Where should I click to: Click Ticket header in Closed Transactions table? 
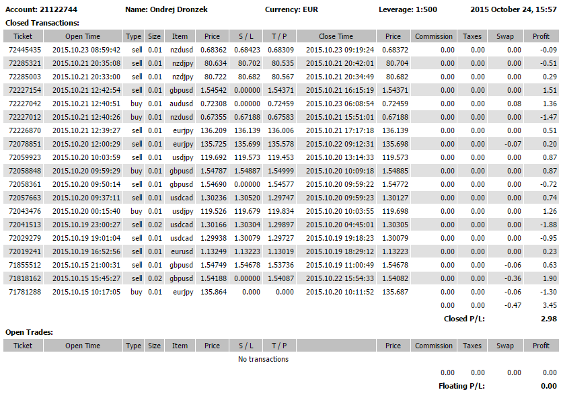pos(23,36)
